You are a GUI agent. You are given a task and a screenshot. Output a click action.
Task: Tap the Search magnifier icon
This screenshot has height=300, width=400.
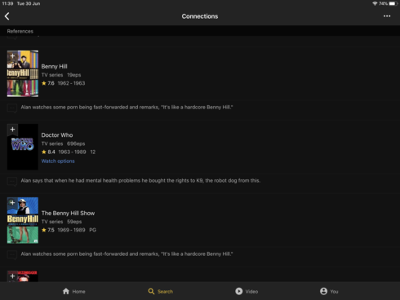point(151,291)
